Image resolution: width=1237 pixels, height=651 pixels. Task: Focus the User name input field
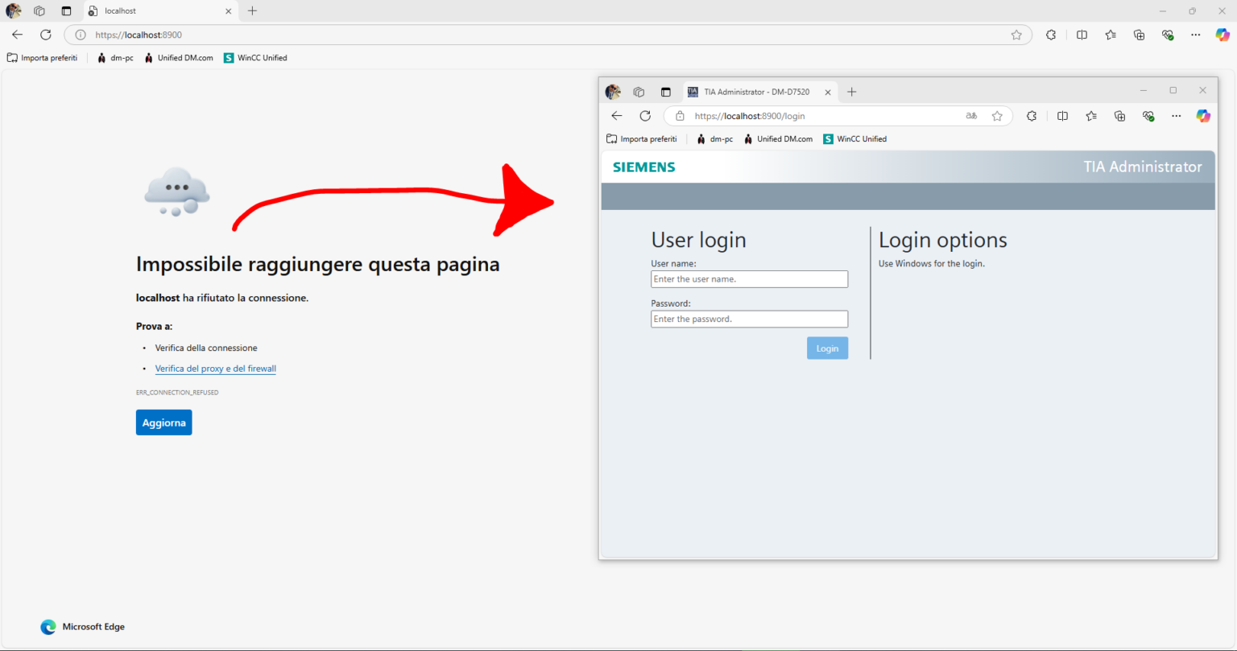749,279
